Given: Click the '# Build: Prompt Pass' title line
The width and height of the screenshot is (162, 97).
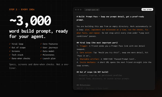Looking at the screenshot, I should tap(110, 18).
